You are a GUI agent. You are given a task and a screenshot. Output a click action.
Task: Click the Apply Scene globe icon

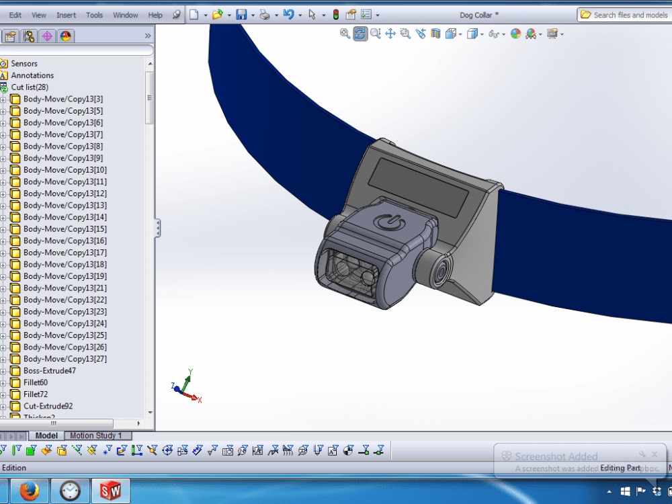point(515,34)
